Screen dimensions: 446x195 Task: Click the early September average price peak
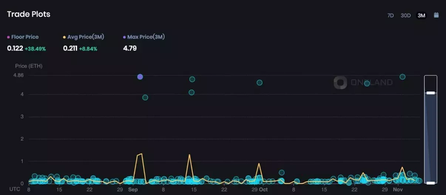pyautogui.click(x=141, y=154)
